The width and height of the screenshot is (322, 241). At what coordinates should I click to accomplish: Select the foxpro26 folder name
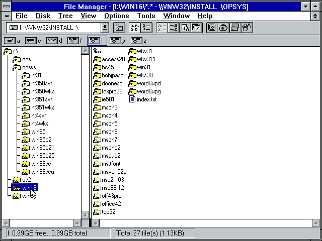pyautogui.click(x=112, y=91)
